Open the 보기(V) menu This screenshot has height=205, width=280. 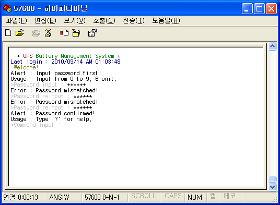pos(75,21)
